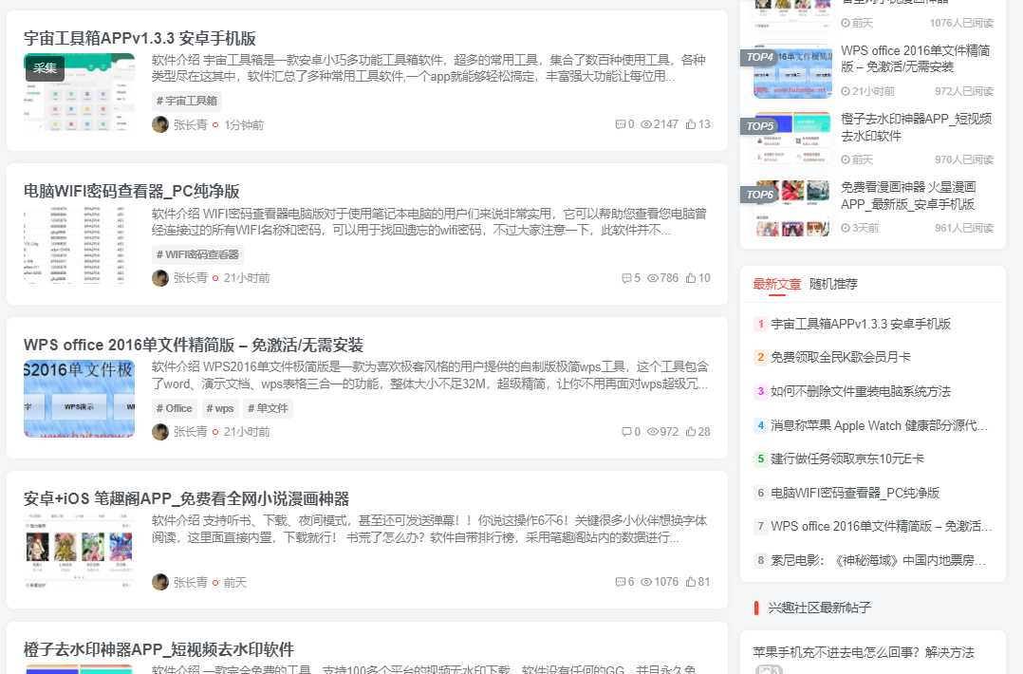Click comment icon on WPS office post

(x=626, y=431)
